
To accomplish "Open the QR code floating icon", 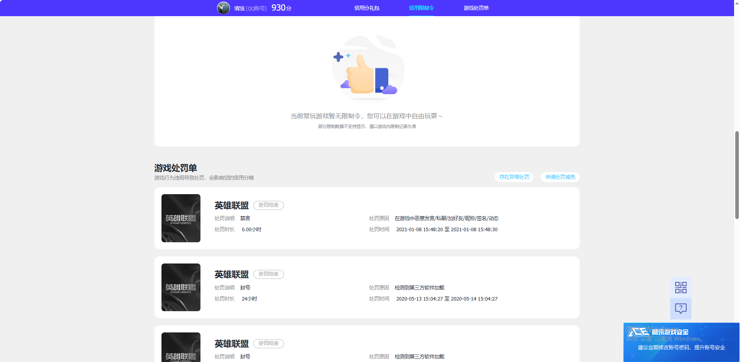I will point(681,288).
